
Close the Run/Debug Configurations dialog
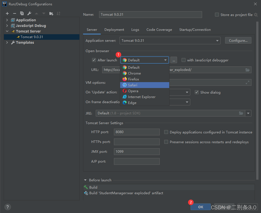pos(255,4)
